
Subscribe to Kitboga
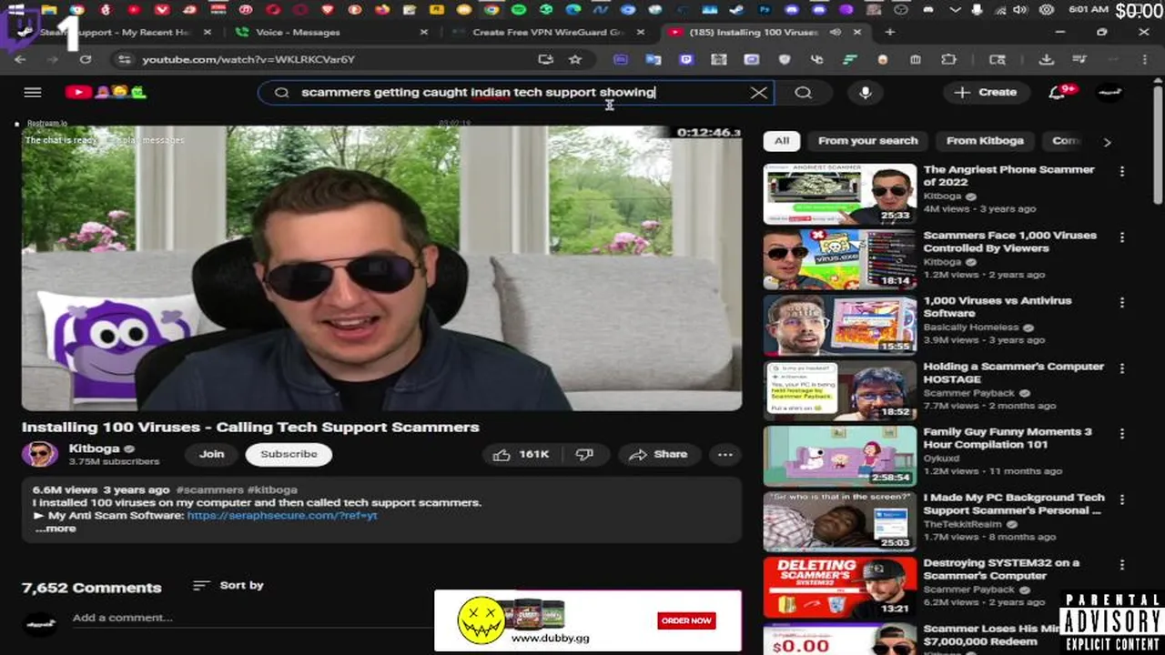point(289,454)
